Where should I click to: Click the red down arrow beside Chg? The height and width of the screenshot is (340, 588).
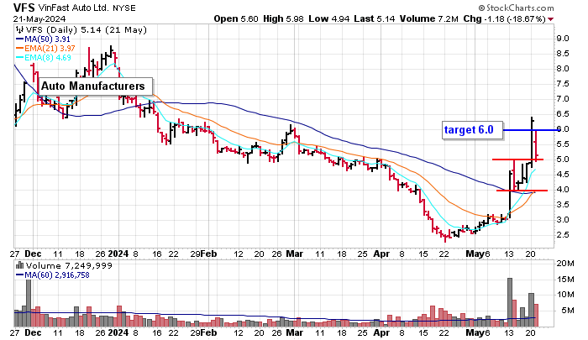550,19
